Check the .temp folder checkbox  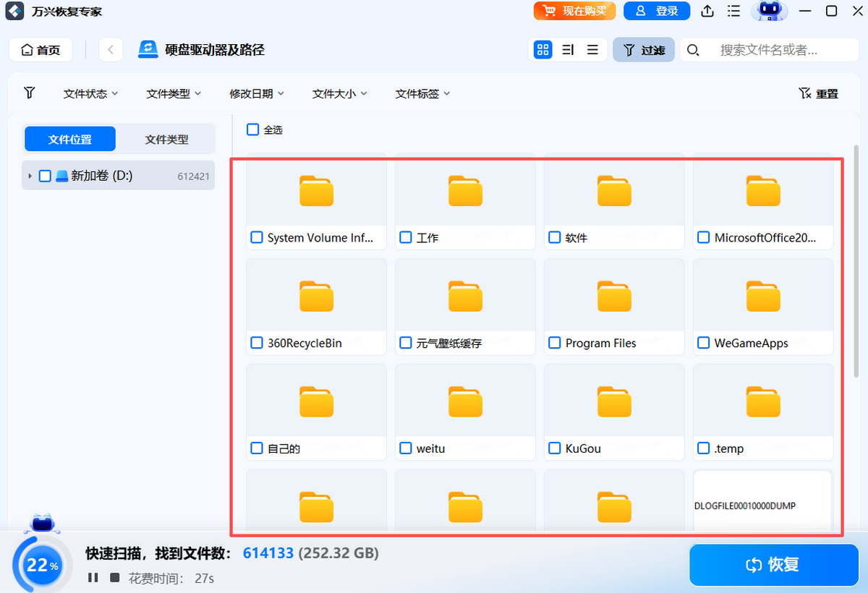(x=703, y=448)
